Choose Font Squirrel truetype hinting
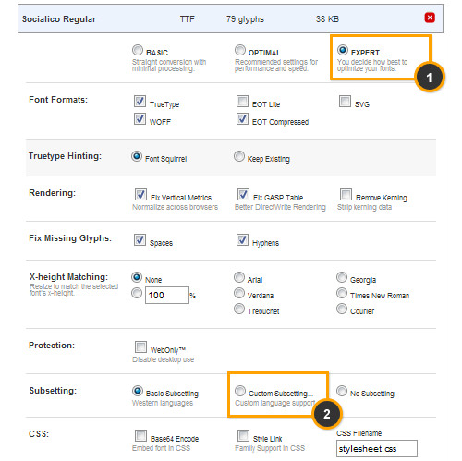462x461 pixels. tap(137, 156)
